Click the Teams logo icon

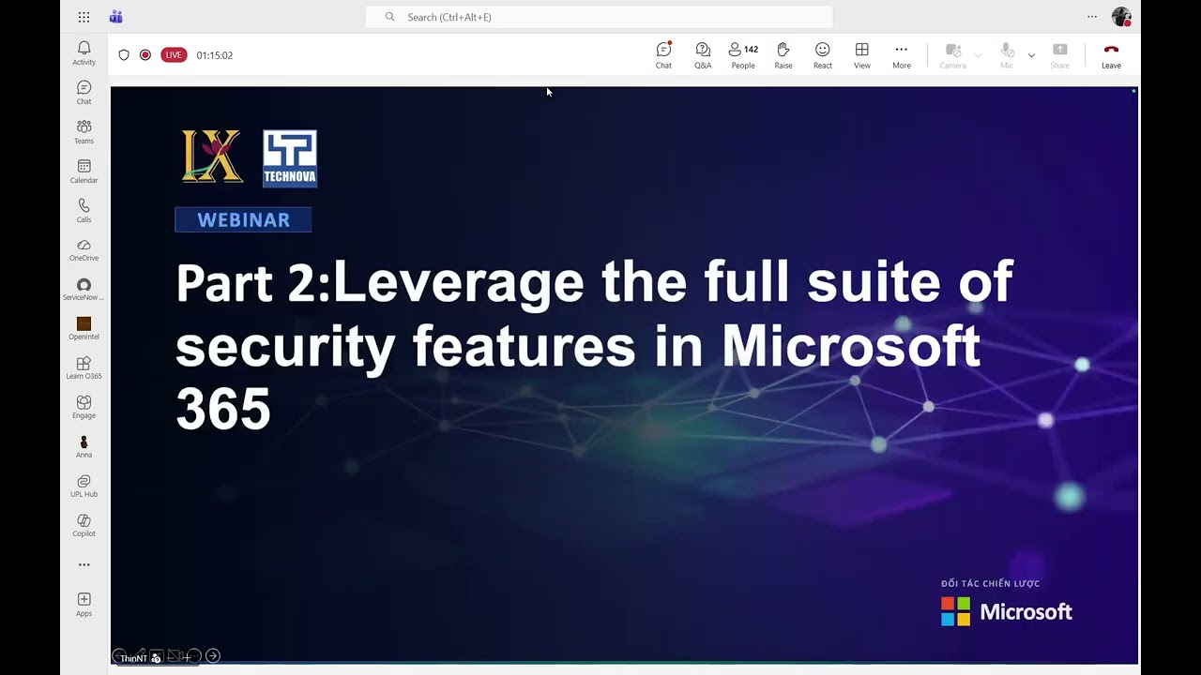point(115,17)
